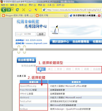Open the XMind 心智圖 link
The height and width of the screenshot is (111, 102).
tap(26, 94)
